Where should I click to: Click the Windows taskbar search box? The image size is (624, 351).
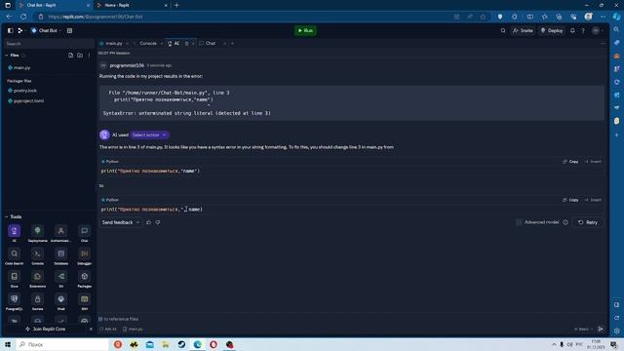coord(62,344)
